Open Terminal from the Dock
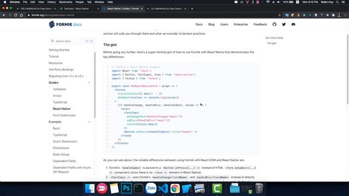The width and height of the screenshot is (349, 196). point(139,188)
